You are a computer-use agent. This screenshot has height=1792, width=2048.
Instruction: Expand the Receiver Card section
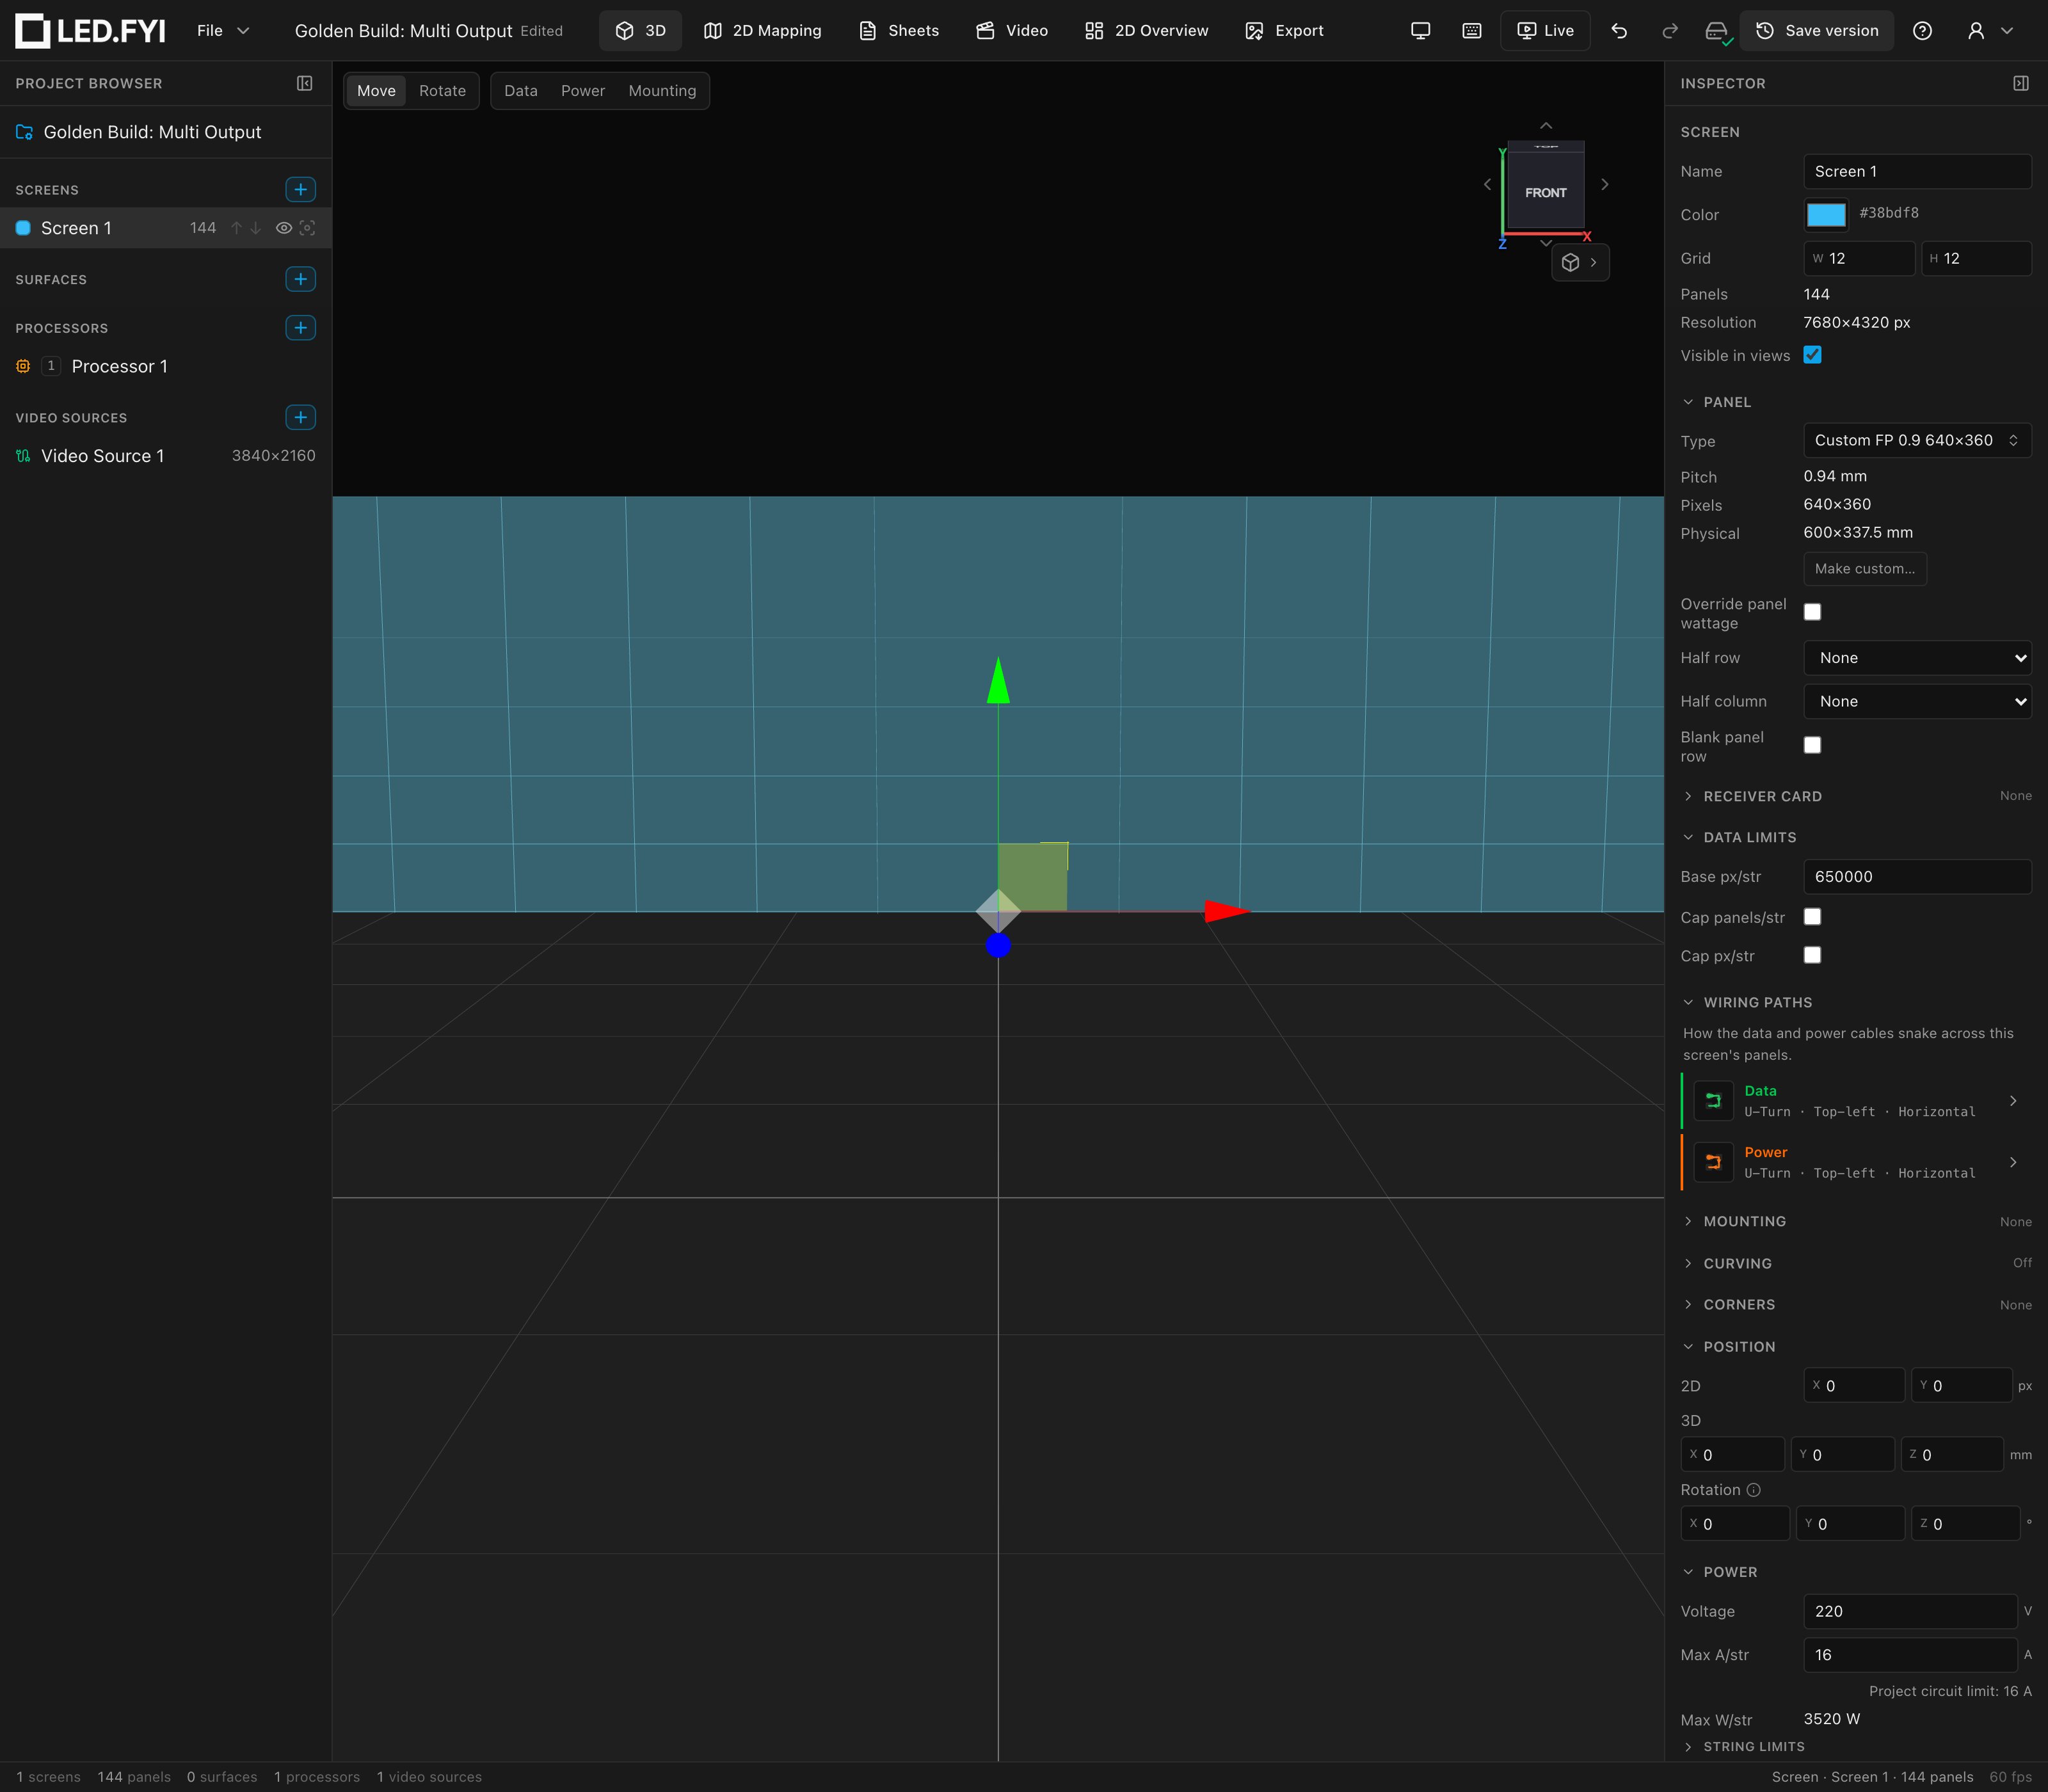coord(1855,796)
